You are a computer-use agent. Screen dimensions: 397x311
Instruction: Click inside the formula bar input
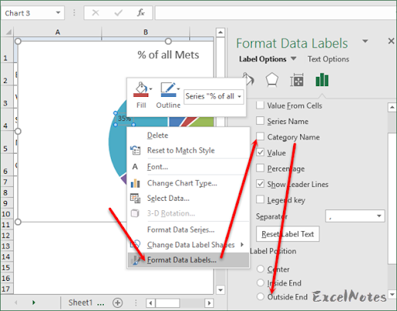tap(275, 12)
